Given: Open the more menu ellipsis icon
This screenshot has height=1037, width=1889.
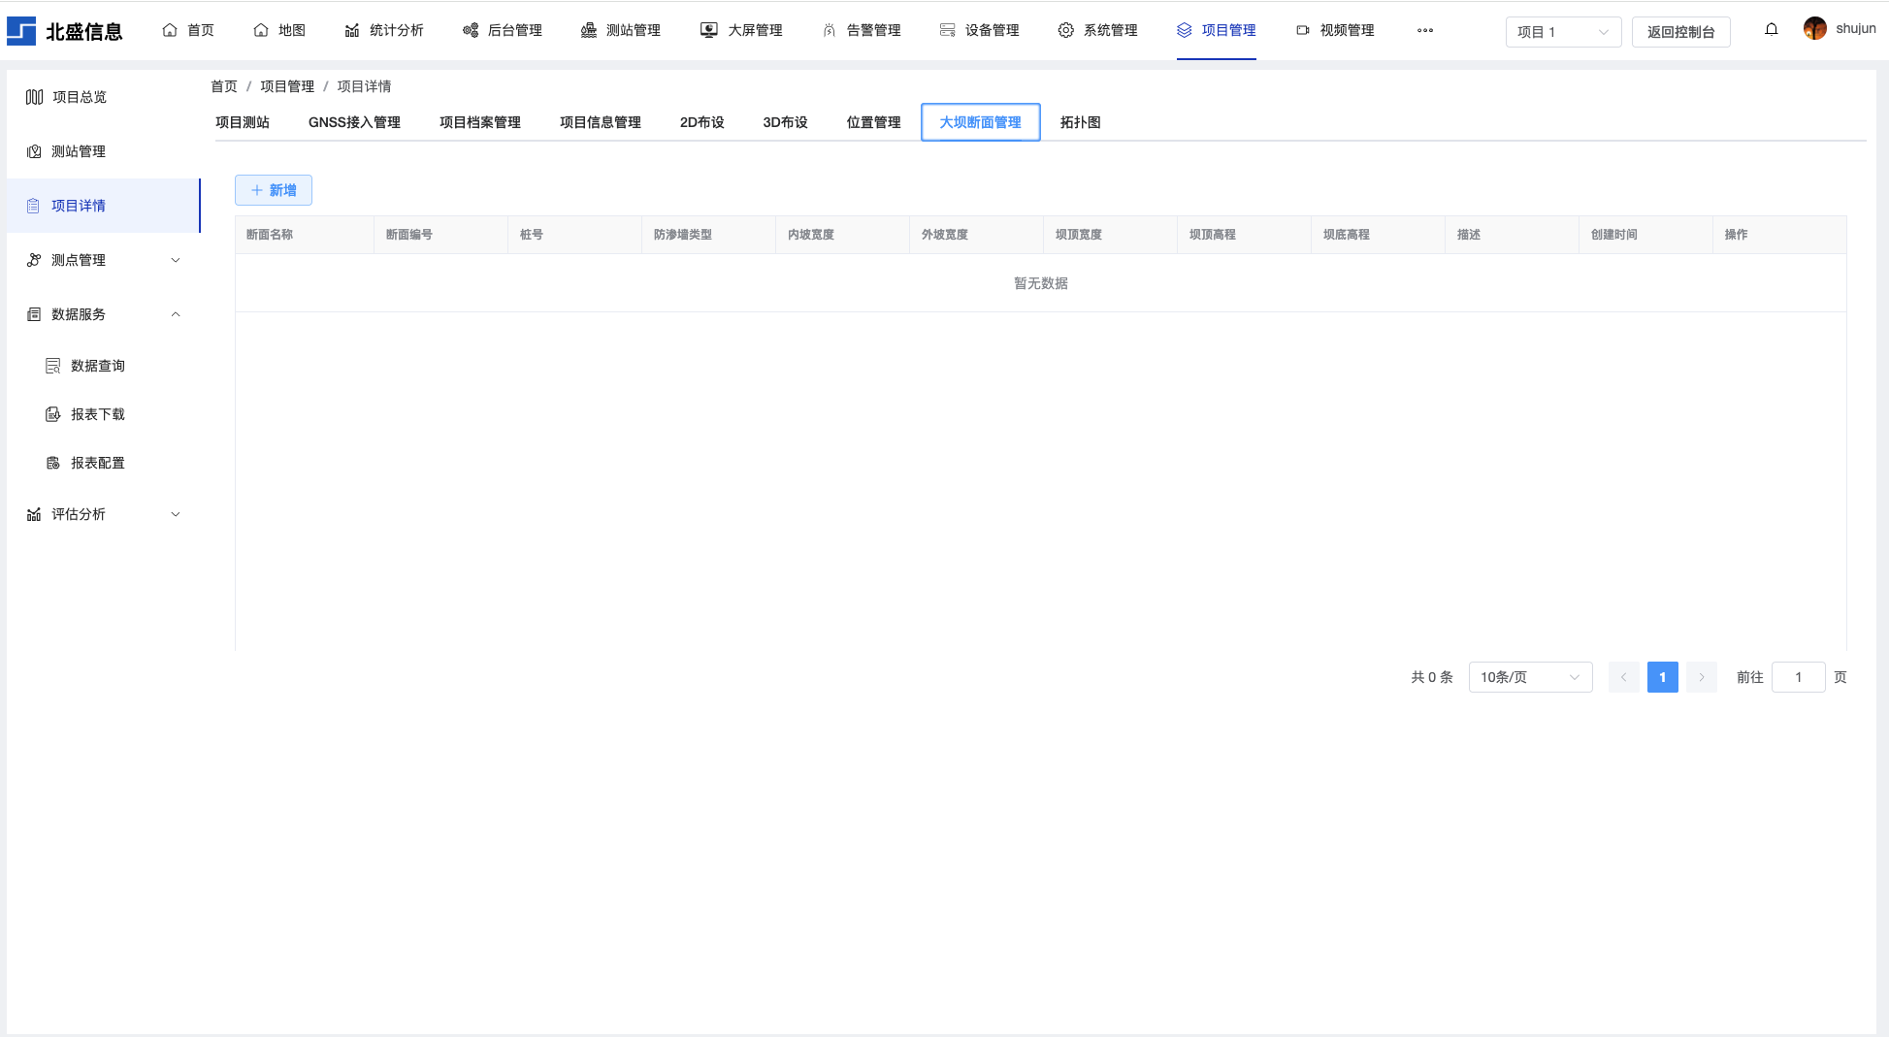Looking at the screenshot, I should pyautogui.click(x=1424, y=31).
